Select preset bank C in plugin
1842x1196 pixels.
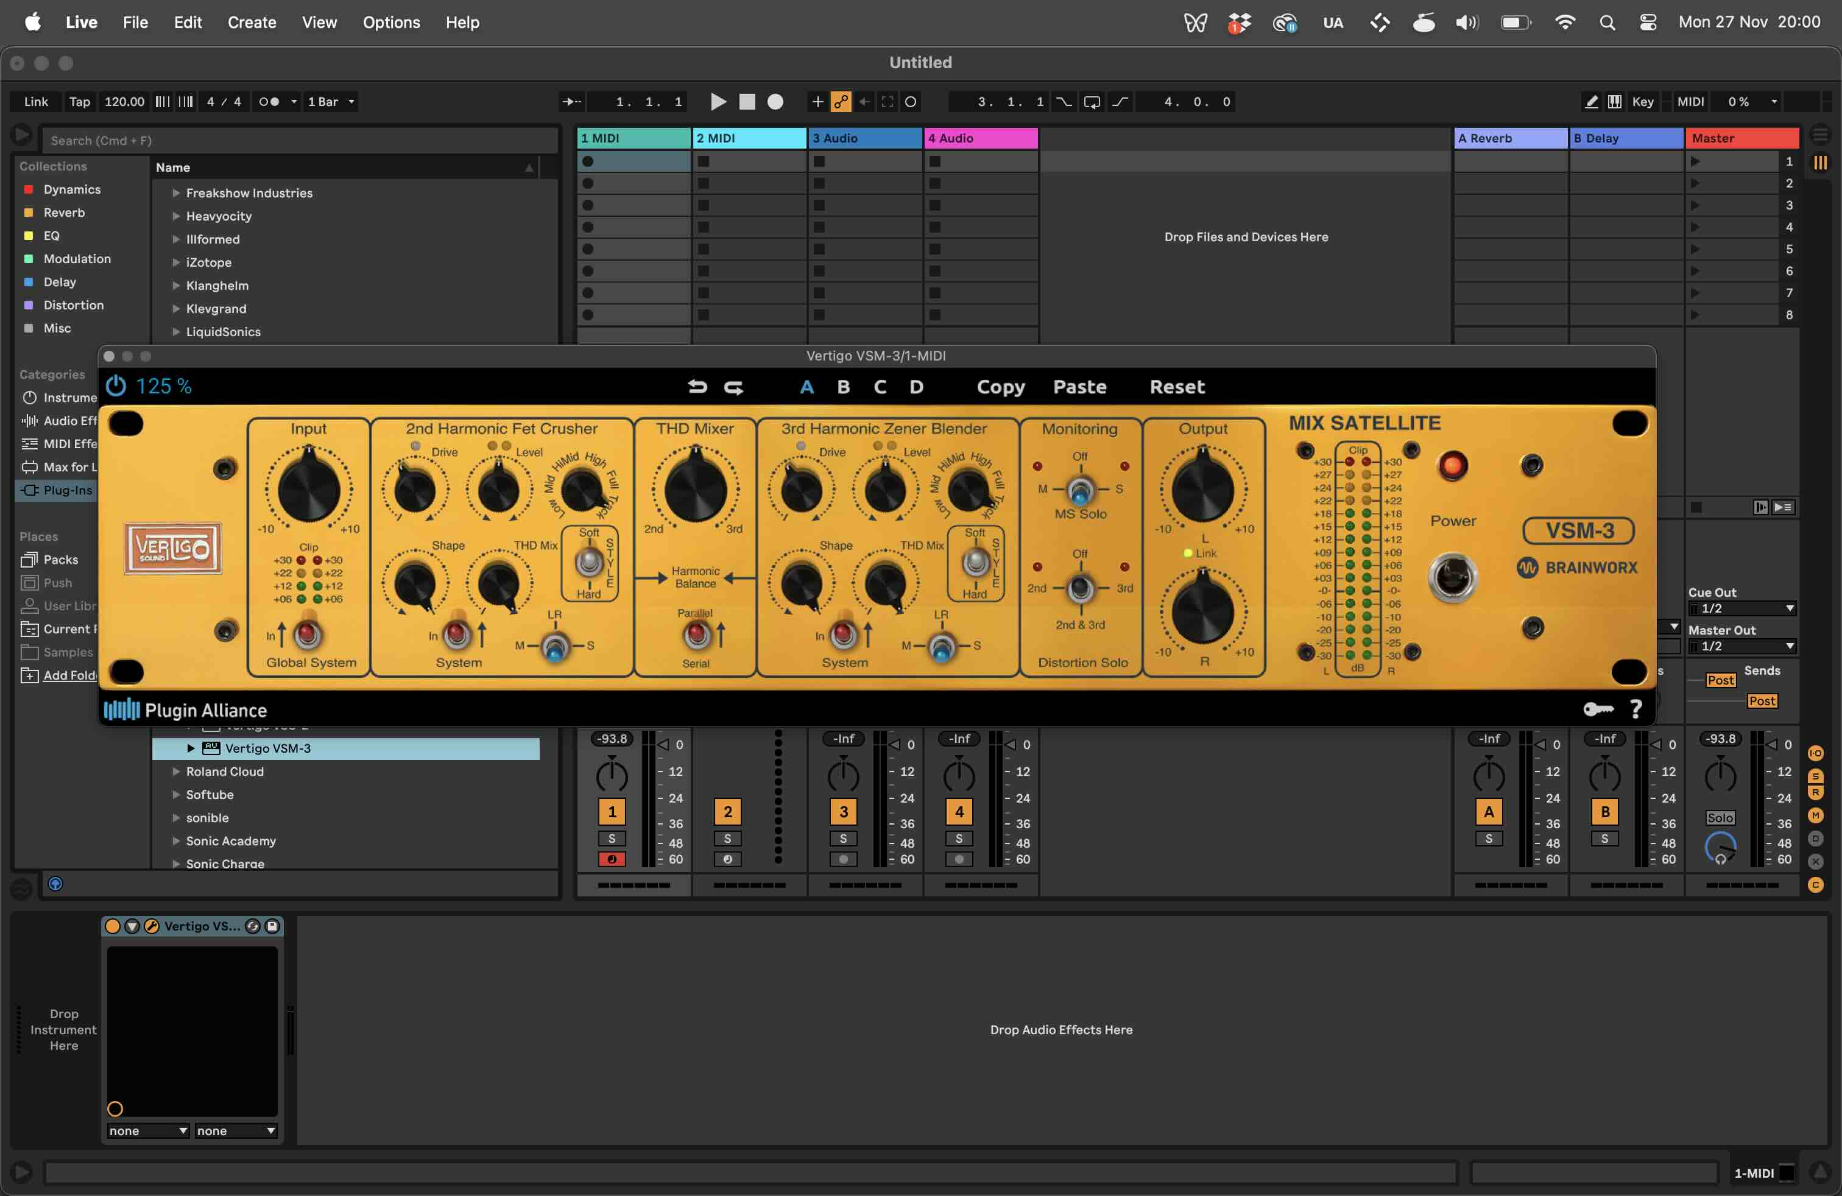tap(880, 387)
